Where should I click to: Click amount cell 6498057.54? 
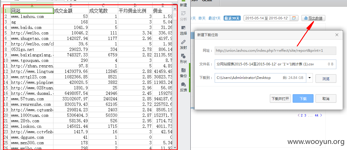point(71,93)
